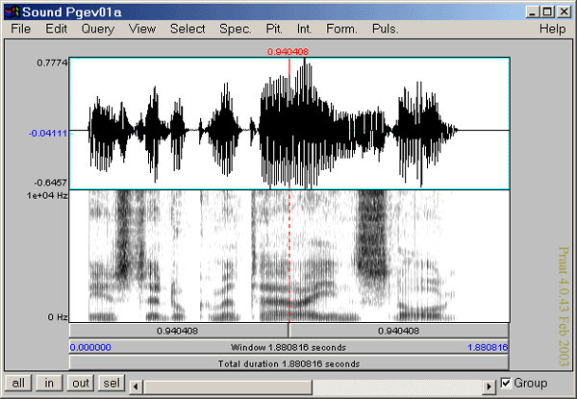Play the segment left of the cursor
The width and height of the screenshot is (577, 399).
179,330
